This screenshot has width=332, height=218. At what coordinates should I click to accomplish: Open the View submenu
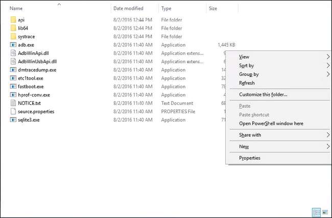(279, 57)
